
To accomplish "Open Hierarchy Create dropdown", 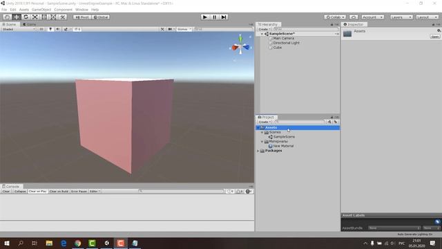I will pyautogui.click(x=265, y=29).
